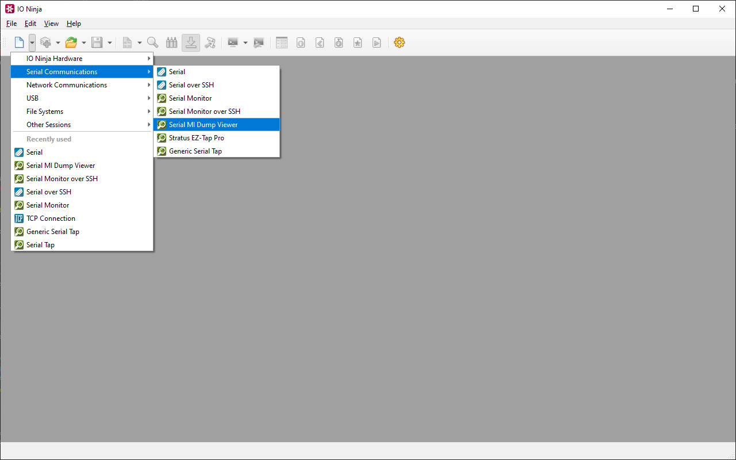This screenshot has width=736, height=460.
Task: Choose Stratus EZ-Tap Pro session
Action: point(217,138)
